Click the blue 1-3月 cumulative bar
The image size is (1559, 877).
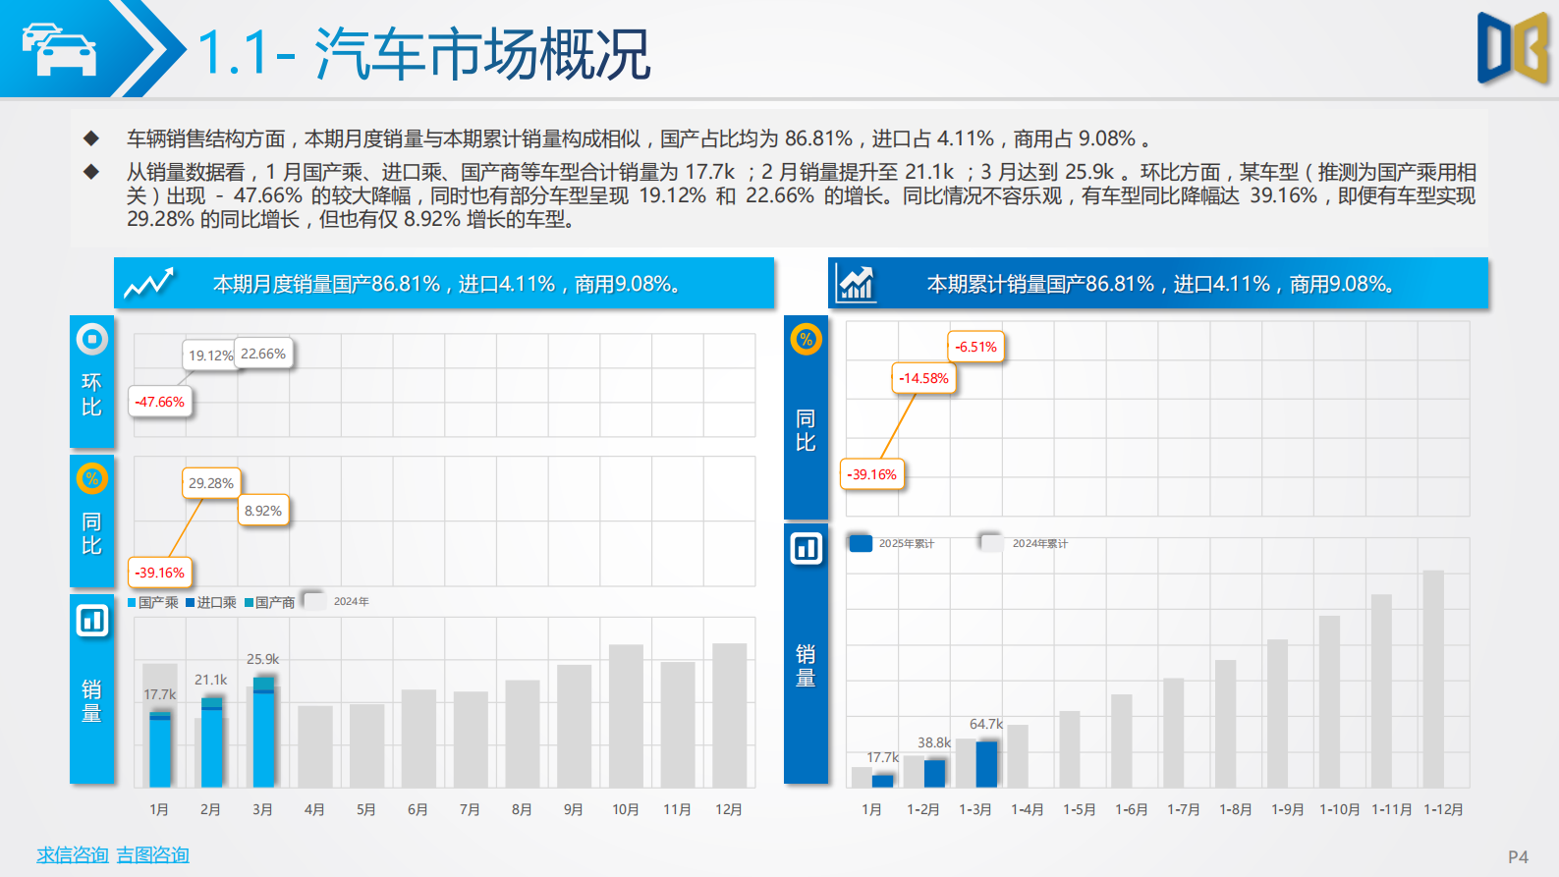click(x=986, y=764)
